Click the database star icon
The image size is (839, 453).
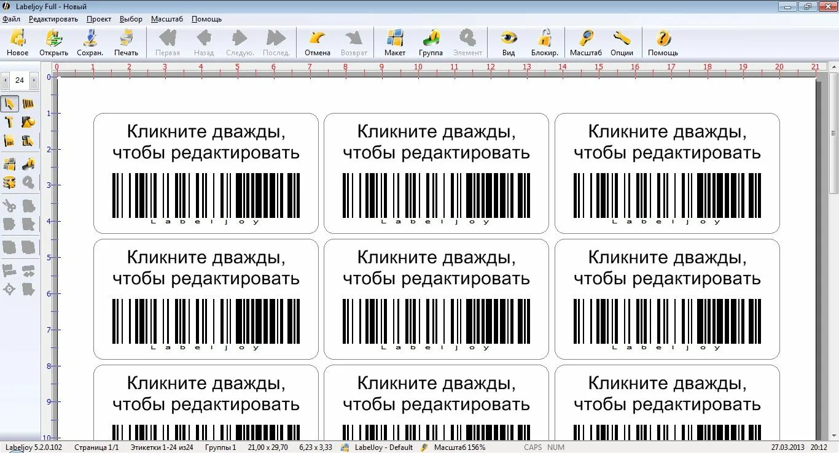[9, 182]
